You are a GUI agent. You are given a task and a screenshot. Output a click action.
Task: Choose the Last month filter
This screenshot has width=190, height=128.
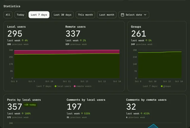click(x=107, y=15)
